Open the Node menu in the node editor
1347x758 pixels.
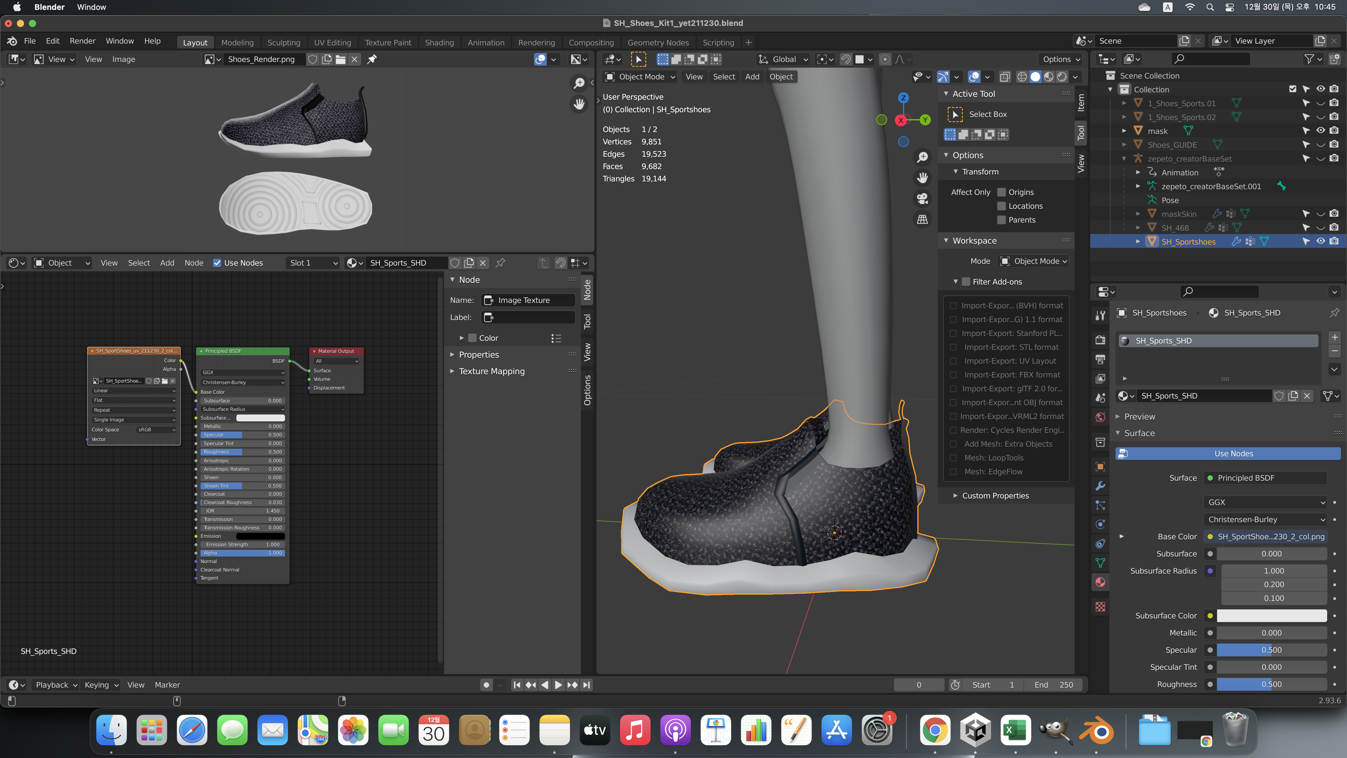(x=193, y=263)
